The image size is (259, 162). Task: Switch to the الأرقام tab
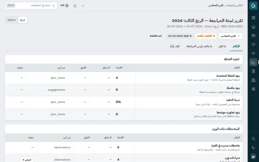(236, 46)
